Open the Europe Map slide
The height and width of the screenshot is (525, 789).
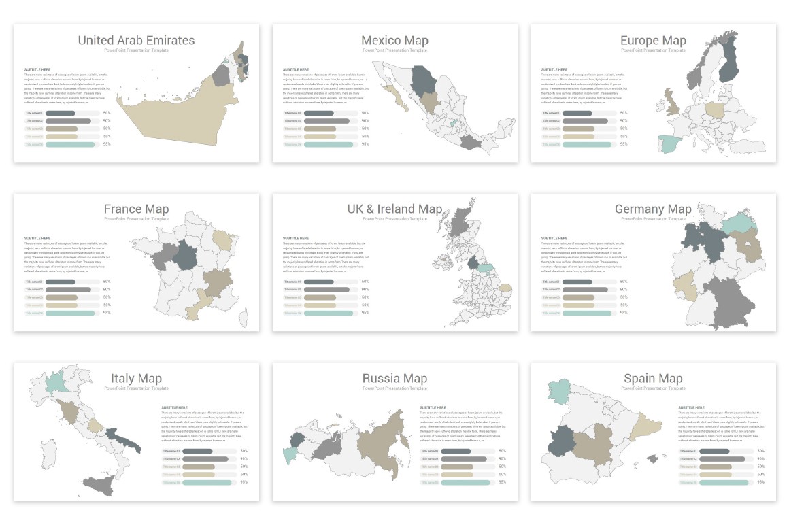(654, 93)
